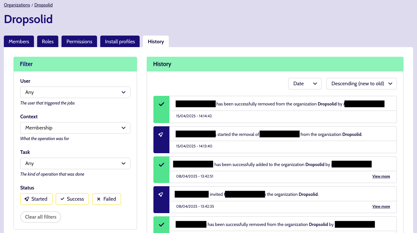
Task: Toggle the Started status filter
Action: [36, 199]
